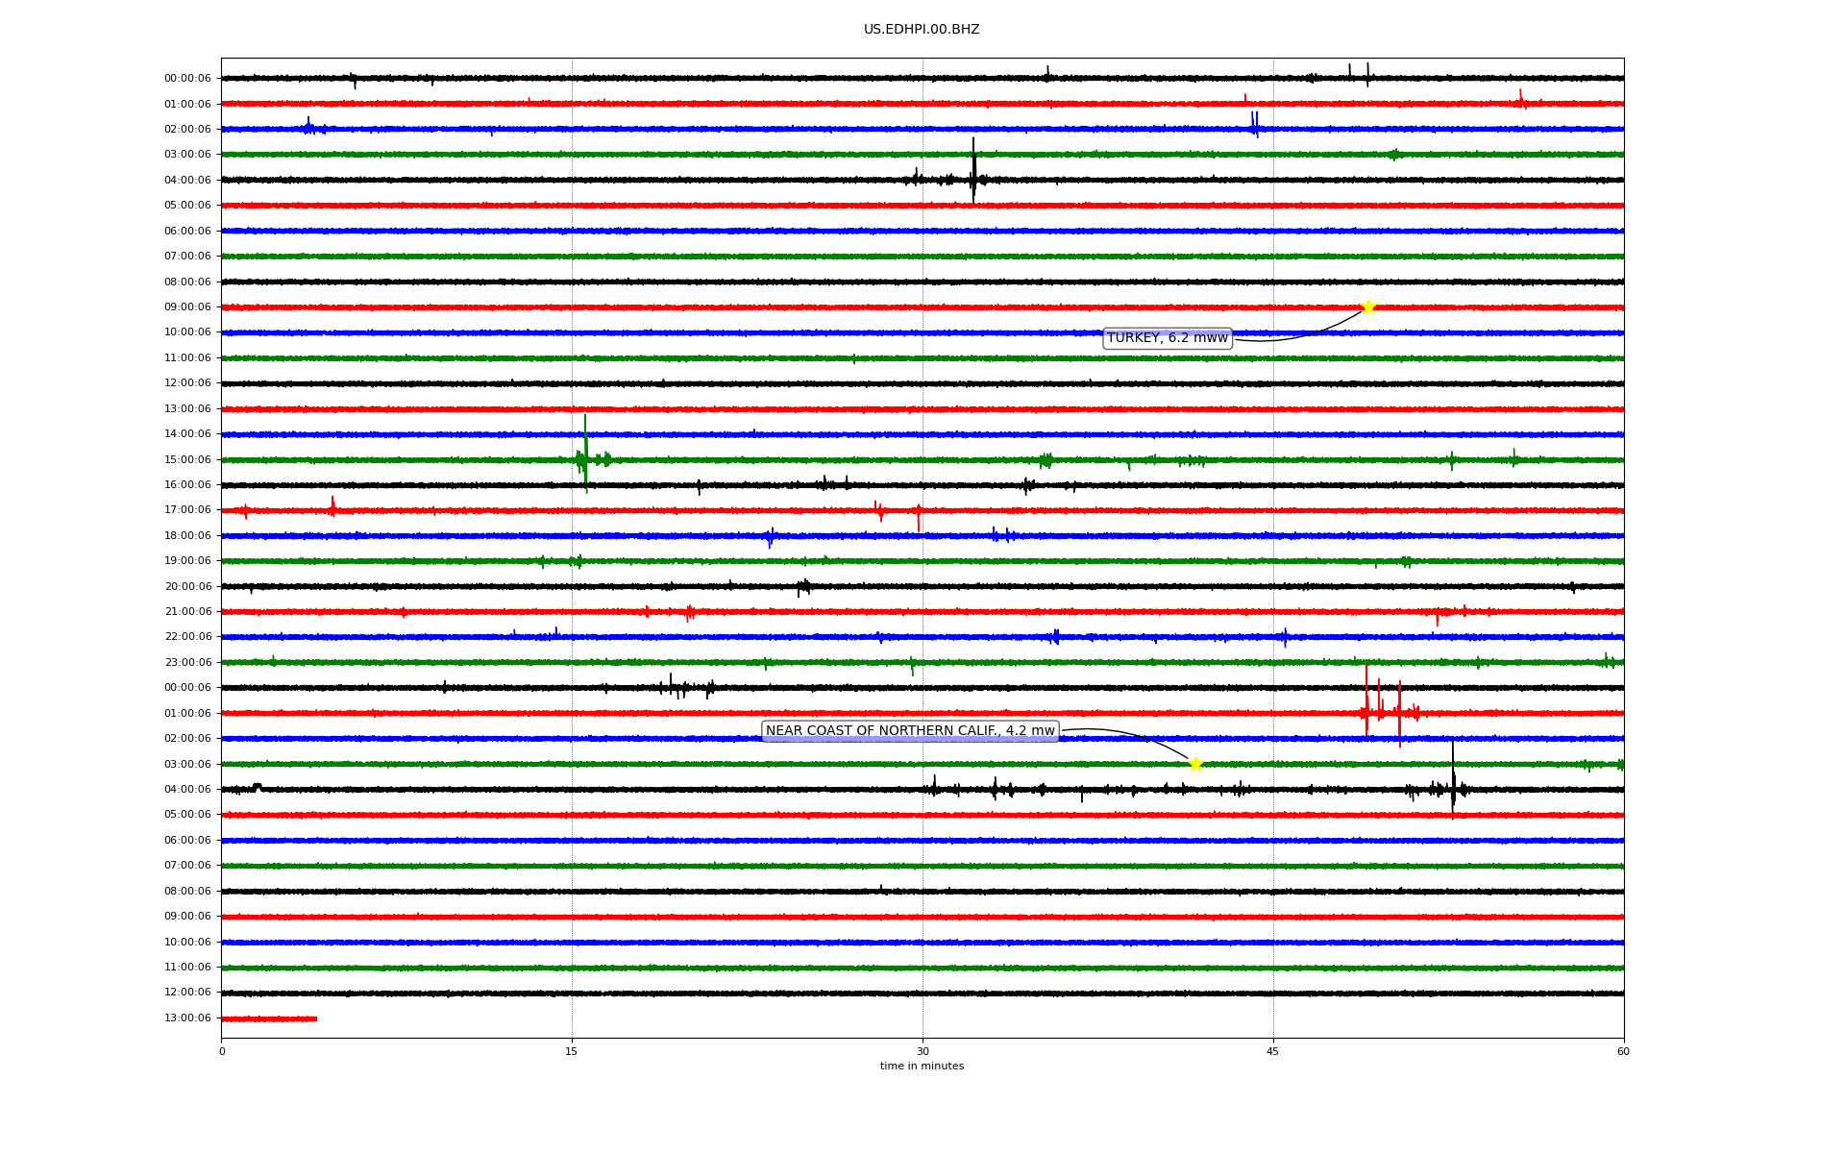Click the x-axis tick label 15

pyautogui.click(x=572, y=1051)
